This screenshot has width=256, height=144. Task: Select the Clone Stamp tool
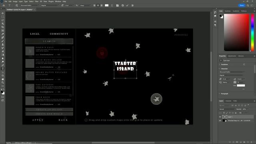pos(3,44)
